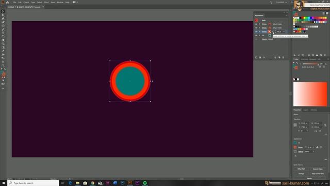The height and width of the screenshot is (186, 330).
Task: Pick the yellow swatch in Swatches panel
Action: pyautogui.click(x=304, y=18)
